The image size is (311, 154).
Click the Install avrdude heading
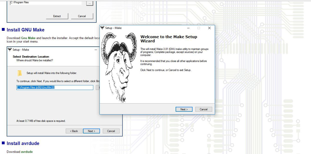(x=23, y=143)
